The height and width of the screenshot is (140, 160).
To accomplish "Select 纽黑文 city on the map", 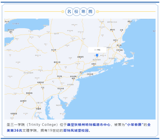I will (94, 64).
